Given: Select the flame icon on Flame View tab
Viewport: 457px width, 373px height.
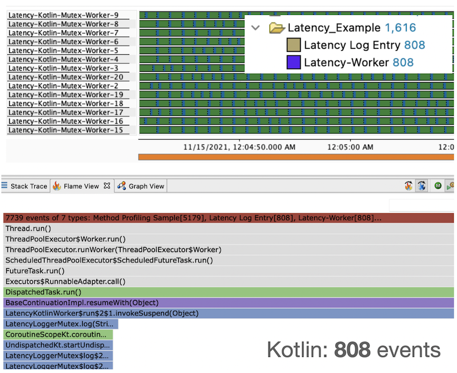Looking at the screenshot, I should coord(57,185).
